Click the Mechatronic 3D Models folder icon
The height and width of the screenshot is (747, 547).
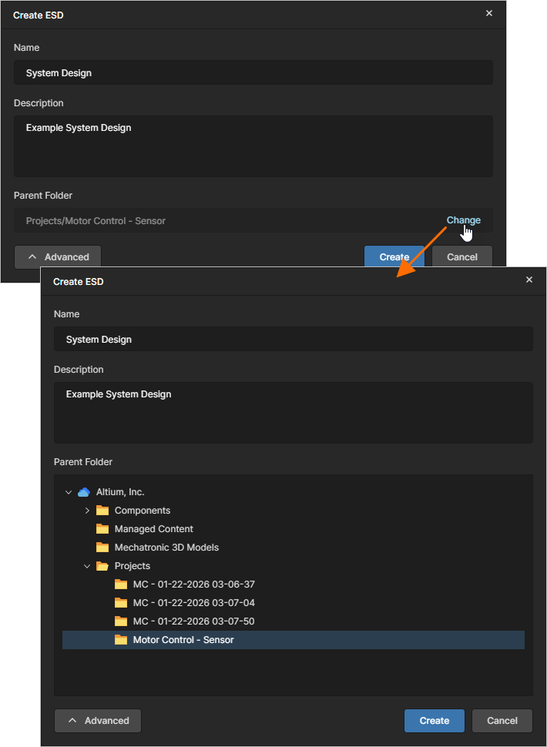point(102,548)
